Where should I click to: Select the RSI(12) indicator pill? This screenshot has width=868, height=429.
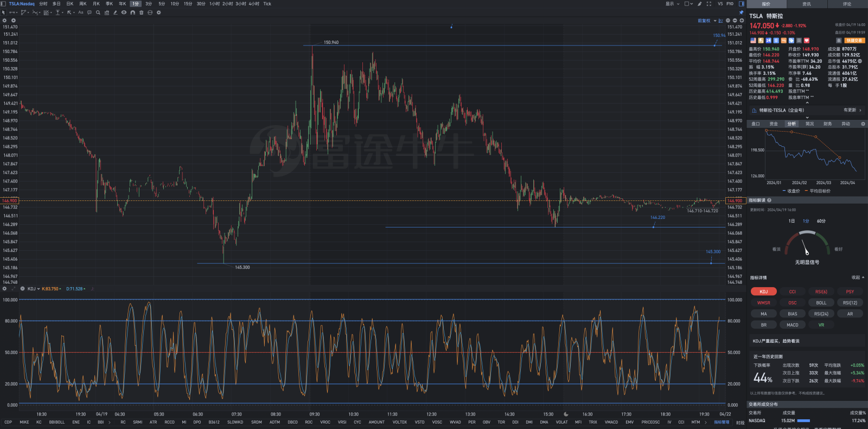(850, 303)
